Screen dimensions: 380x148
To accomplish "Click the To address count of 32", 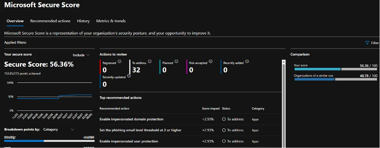I will (136, 70).
